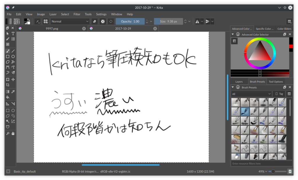Choose workspace button at toolbar right end

pos(290,21)
